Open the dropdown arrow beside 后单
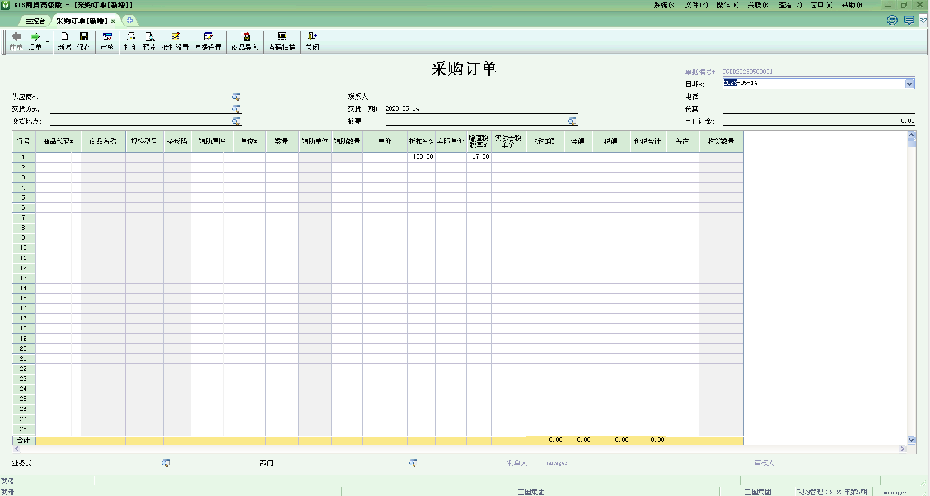The image size is (930, 496). [x=48, y=42]
